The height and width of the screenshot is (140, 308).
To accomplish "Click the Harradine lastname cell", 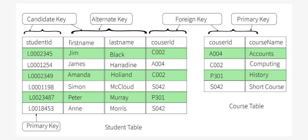I will 125,64.
